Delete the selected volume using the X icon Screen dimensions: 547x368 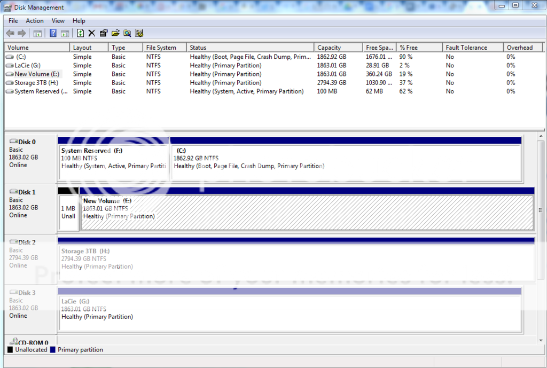coord(91,33)
